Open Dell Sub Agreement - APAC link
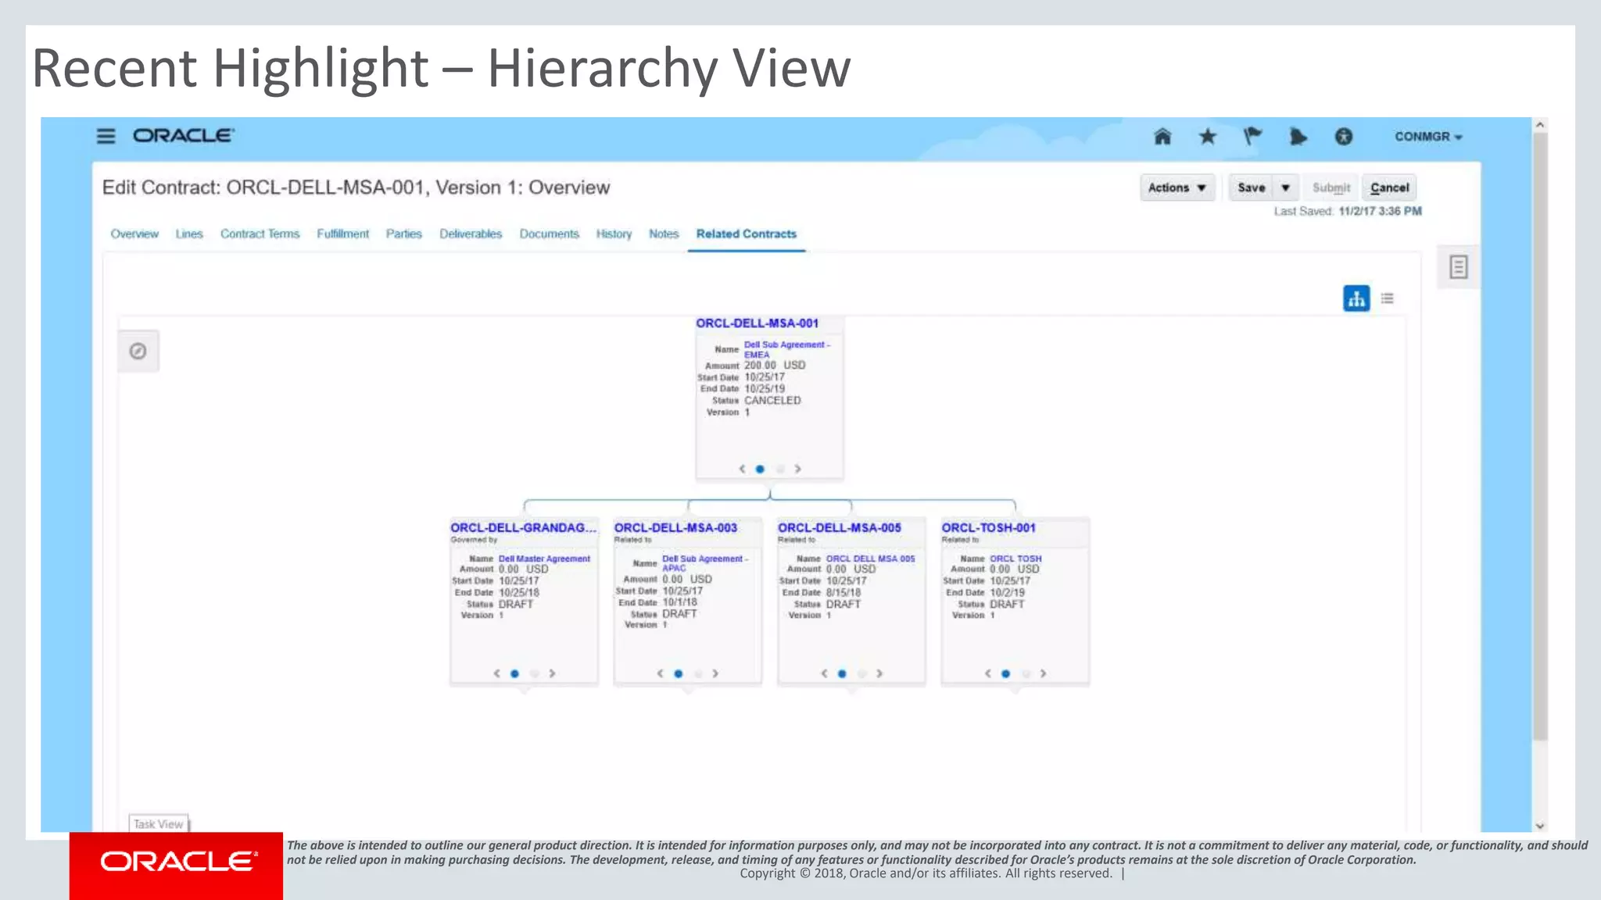 pyautogui.click(x=705, y=563)
